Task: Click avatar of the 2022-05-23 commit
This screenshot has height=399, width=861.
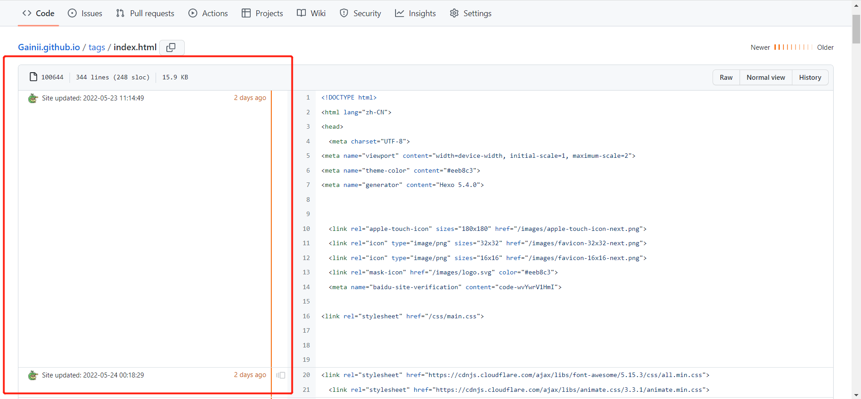Action: (33, 98)
